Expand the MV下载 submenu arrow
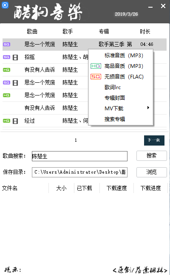The height and width of the screenshot is (275, 170). coord(148,108)
